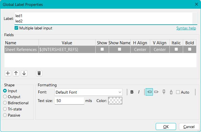The image size is (201, 132).
Task: Add a new field with plus icon
Action: coord(8,73)
